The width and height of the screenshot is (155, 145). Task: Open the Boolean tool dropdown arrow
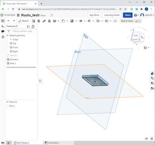click(84, 21)
